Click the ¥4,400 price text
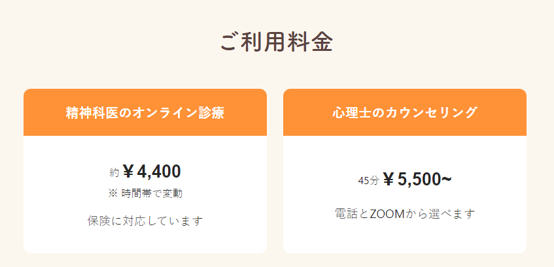Image resolution: width=554 pixels, height=267 pixels. (x=152, y=172)
